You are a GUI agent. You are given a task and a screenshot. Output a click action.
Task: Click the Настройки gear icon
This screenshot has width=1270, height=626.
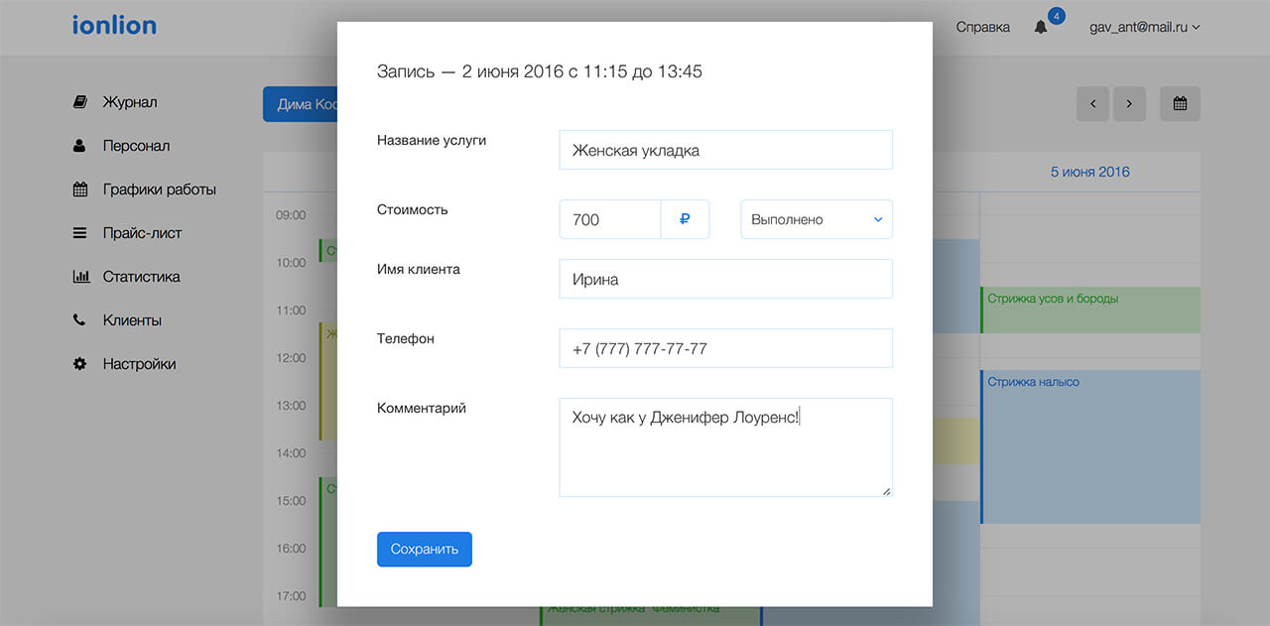click(x=80, y=364)
